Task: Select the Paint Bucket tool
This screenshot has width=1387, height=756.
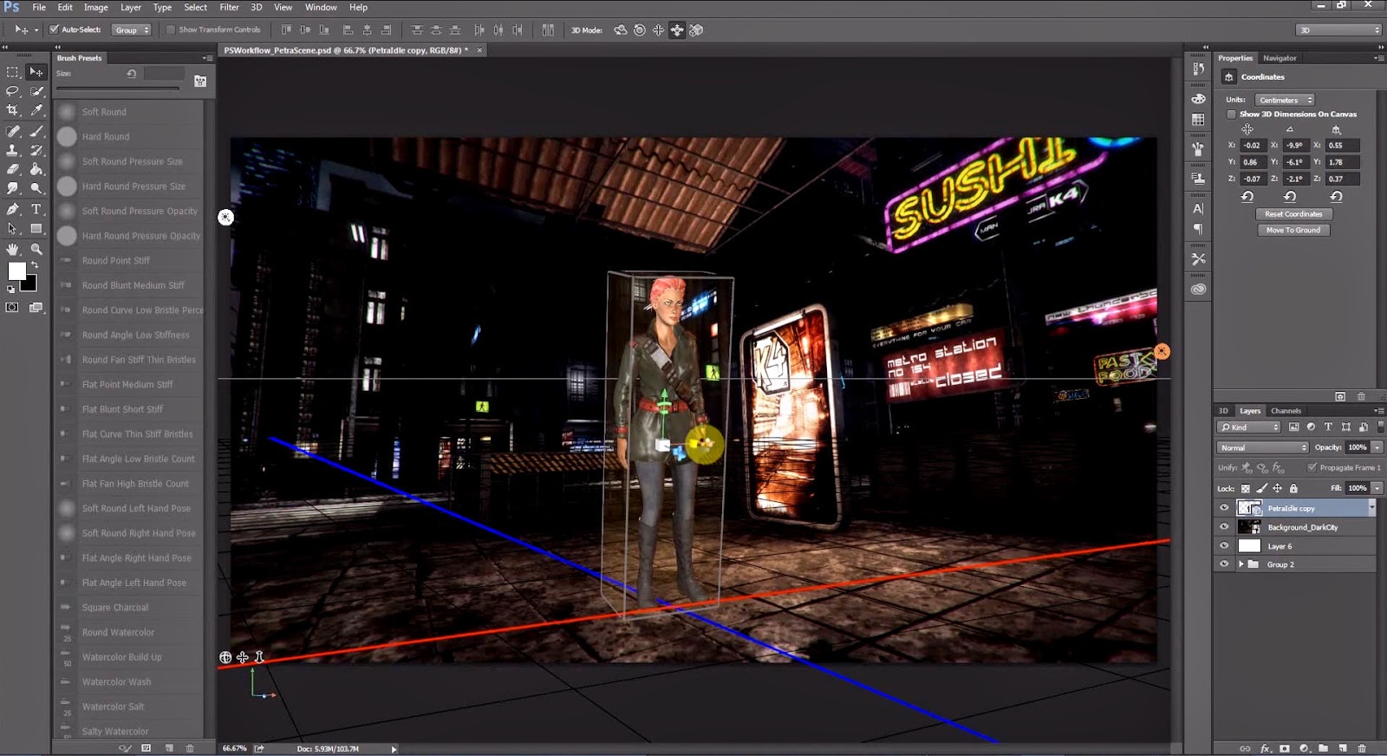Action: 36,169
